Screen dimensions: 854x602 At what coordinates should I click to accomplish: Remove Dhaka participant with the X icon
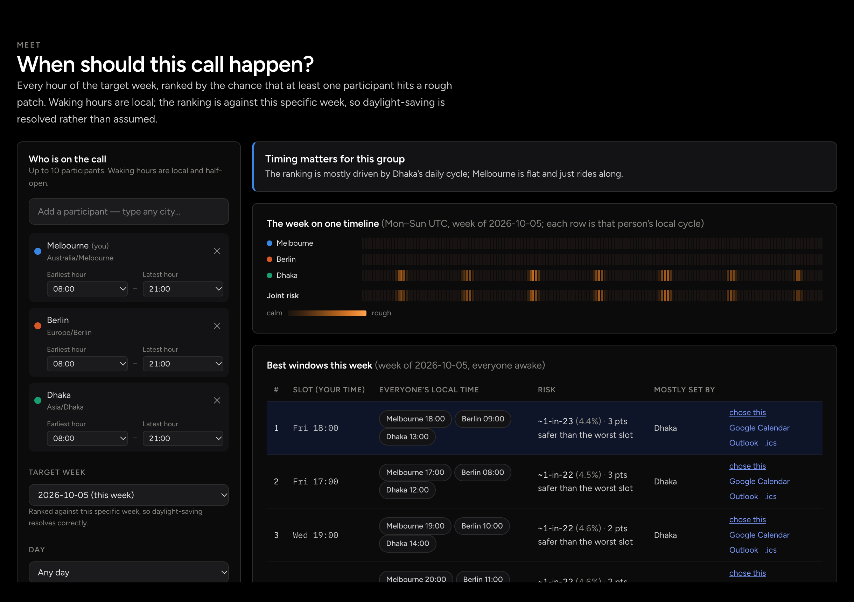pyautogui.click(x=217, y=400)
